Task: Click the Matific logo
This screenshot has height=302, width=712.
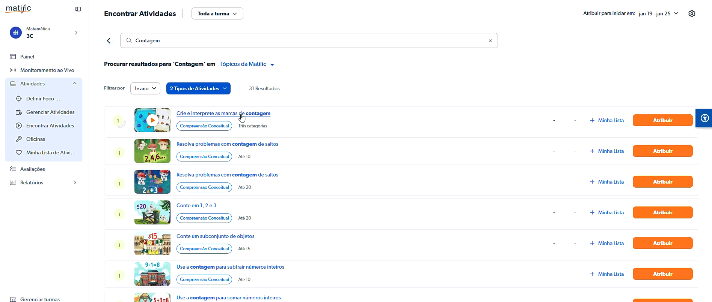Action: coord(19,9)
